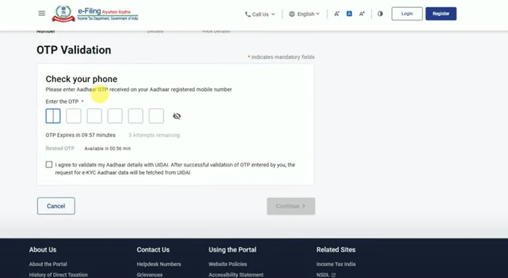Click the first OTP digit box

(53, 116)
